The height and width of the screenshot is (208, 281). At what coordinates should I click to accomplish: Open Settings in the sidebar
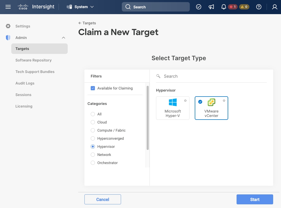(x=23, y=26)
